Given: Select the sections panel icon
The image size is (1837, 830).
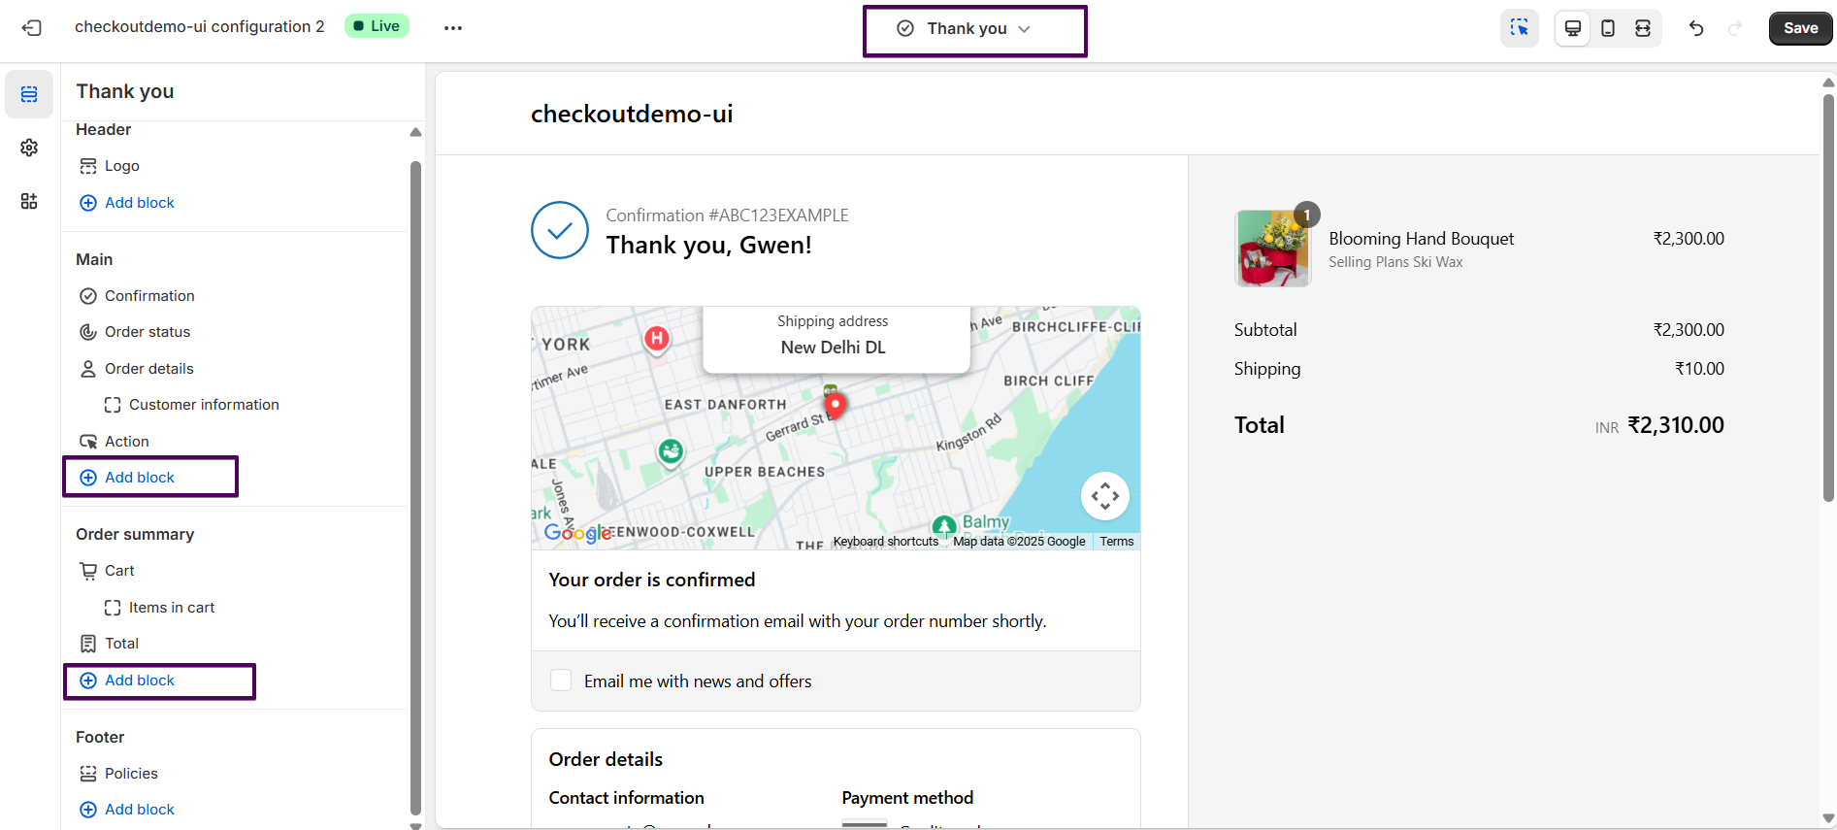Looking at the screenshot, I should point(29,94).
